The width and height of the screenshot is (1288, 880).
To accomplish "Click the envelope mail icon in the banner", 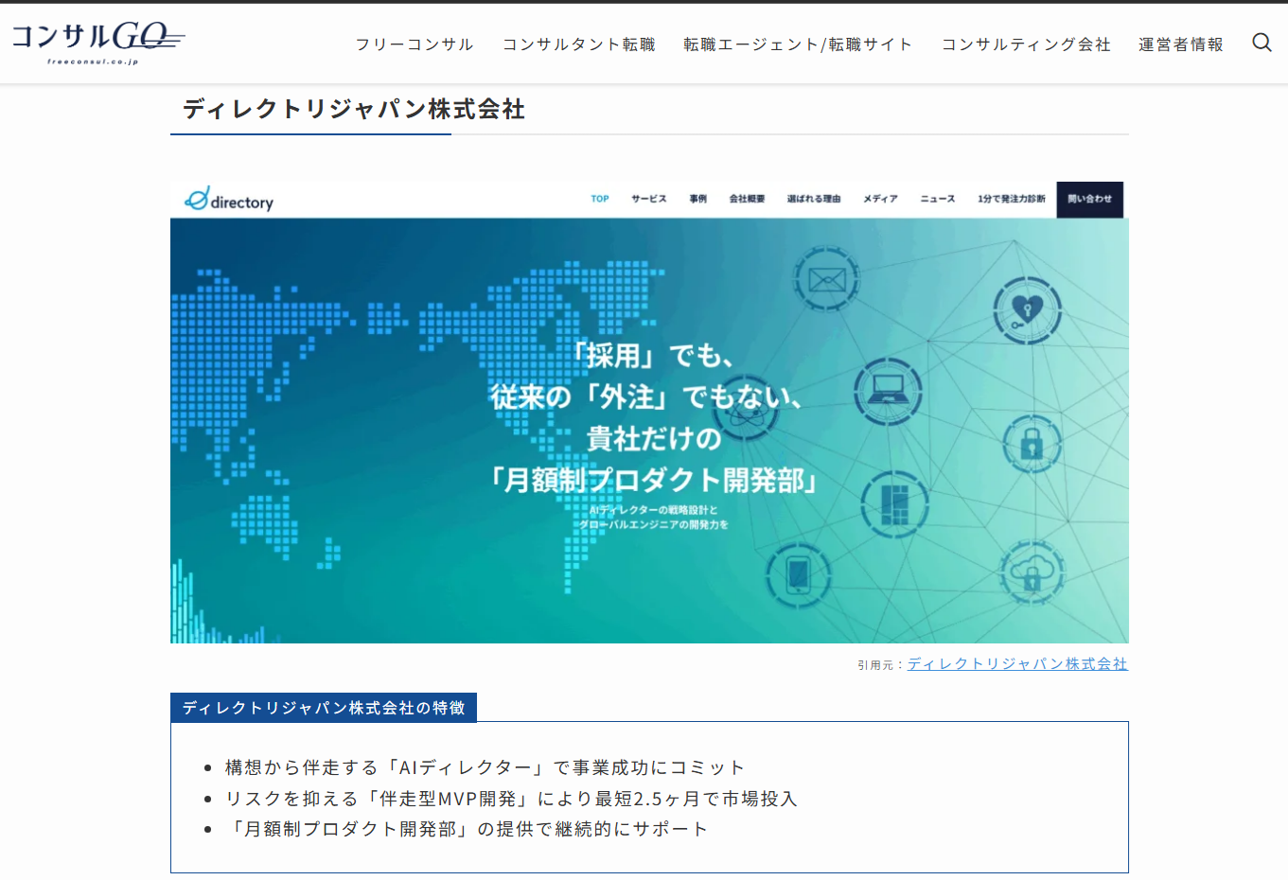I will pyautogui.click(x=826, y=279).
